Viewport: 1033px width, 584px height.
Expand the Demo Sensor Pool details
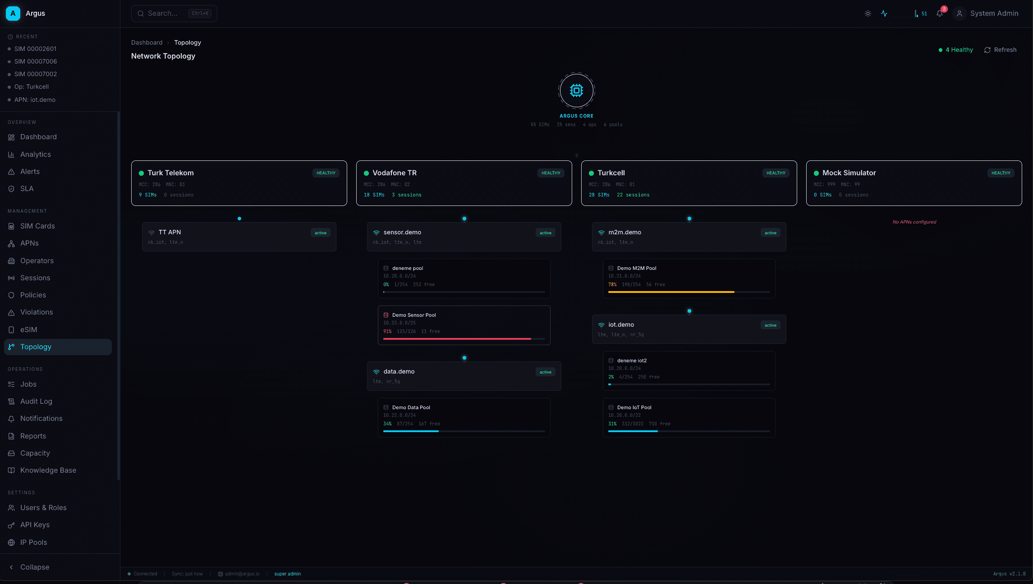pos(464,325)
